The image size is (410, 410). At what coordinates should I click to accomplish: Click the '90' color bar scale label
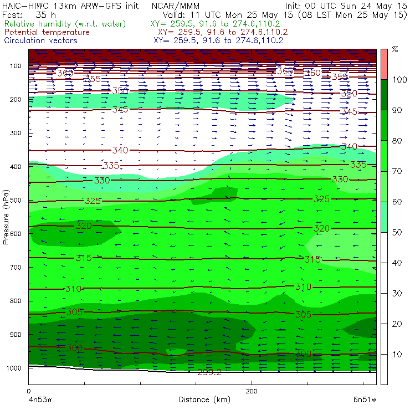pos(397,110)
